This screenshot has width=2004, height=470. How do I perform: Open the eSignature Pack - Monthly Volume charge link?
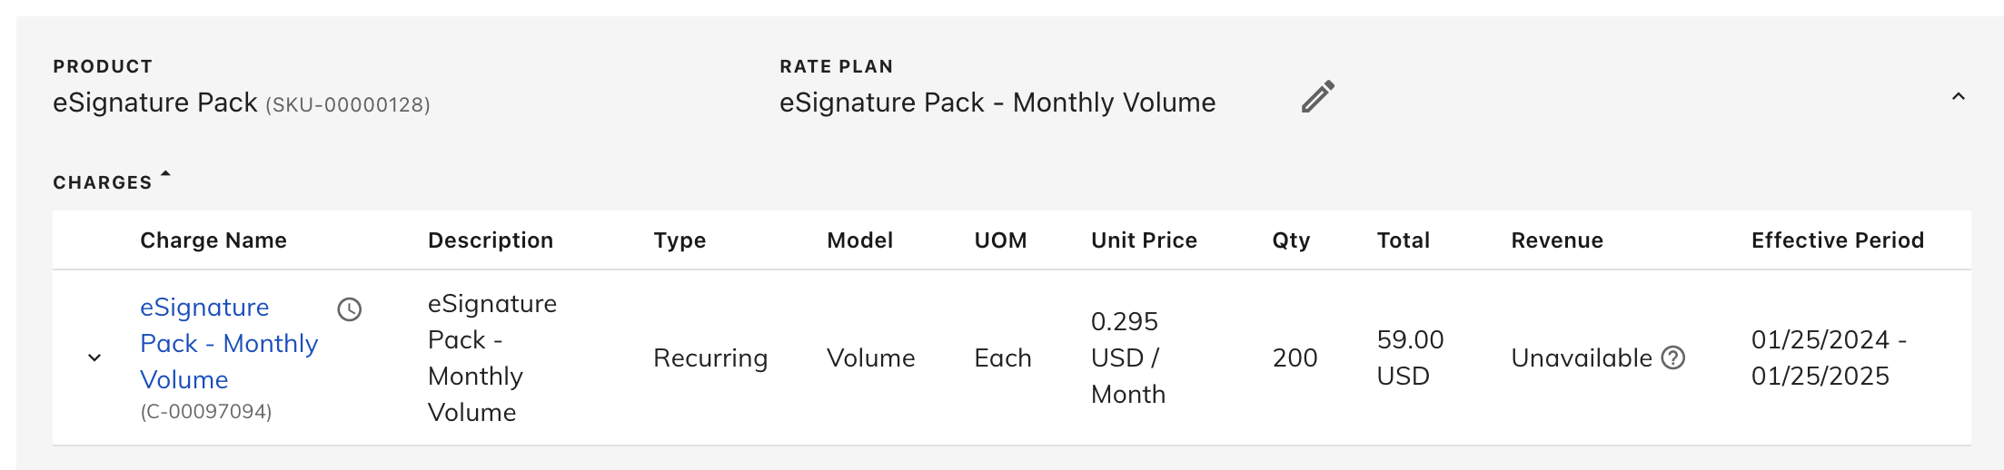click(x=228, y=343)
